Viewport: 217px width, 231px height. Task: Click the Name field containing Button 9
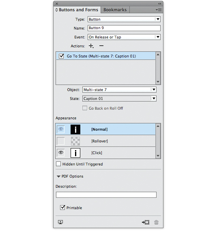[124, 28]
